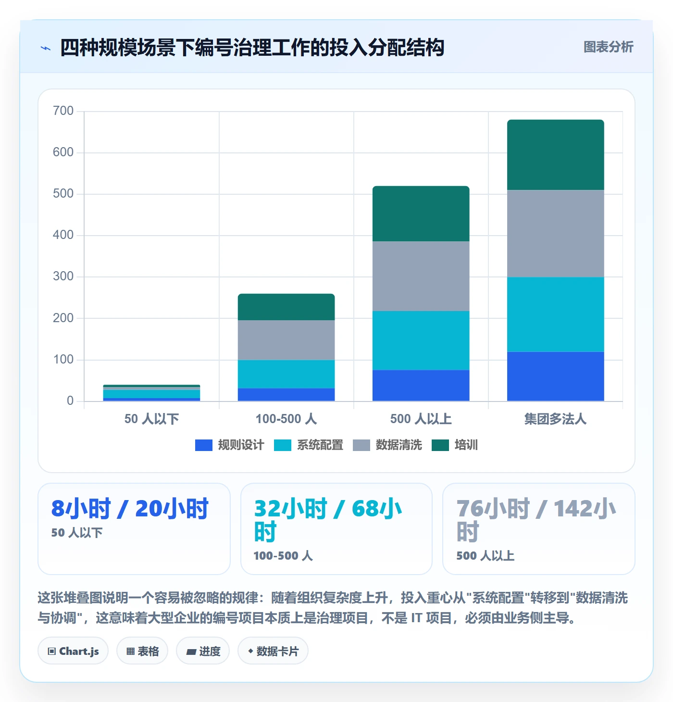Click the 400 y-axis tick value
Viewport: 673px width, 702px height.
tap(63, 235)
